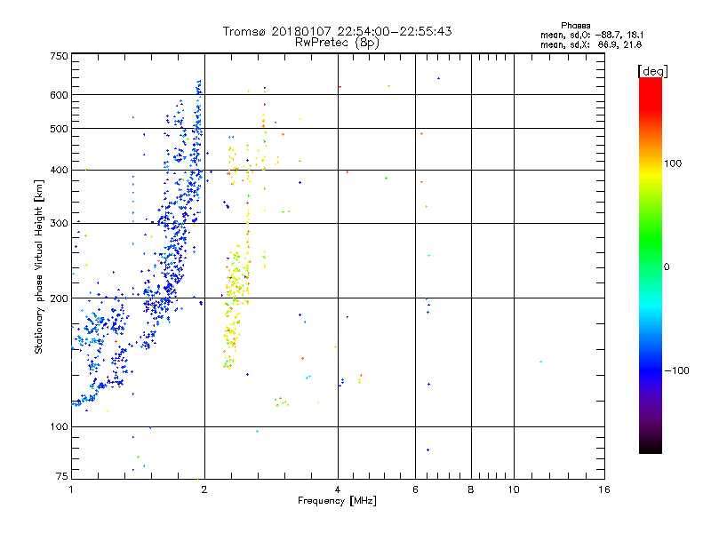Click the plot title 'Tromsø 20180107 22:54:00-22:55:43'
Screen dimensions: 711x533
337,31
